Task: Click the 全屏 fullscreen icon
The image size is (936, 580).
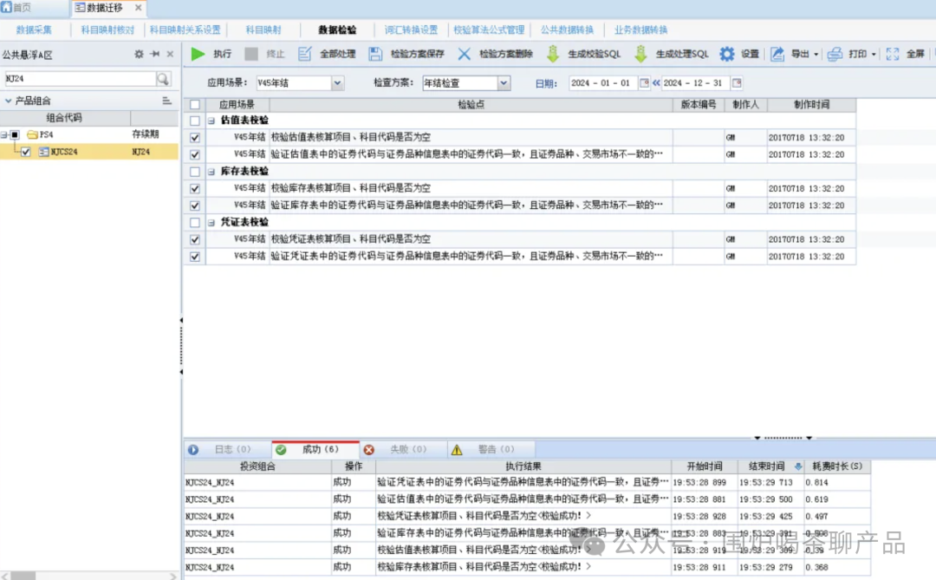Action: pos(893,54)
